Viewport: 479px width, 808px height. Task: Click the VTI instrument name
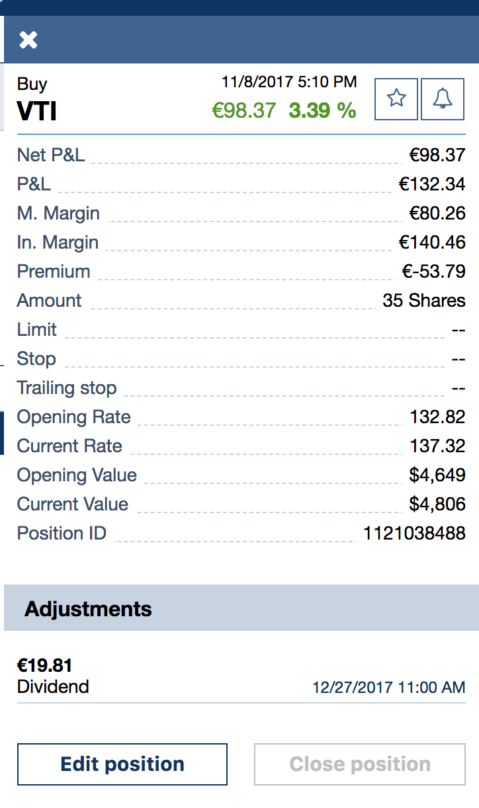(x=37, y=111)
